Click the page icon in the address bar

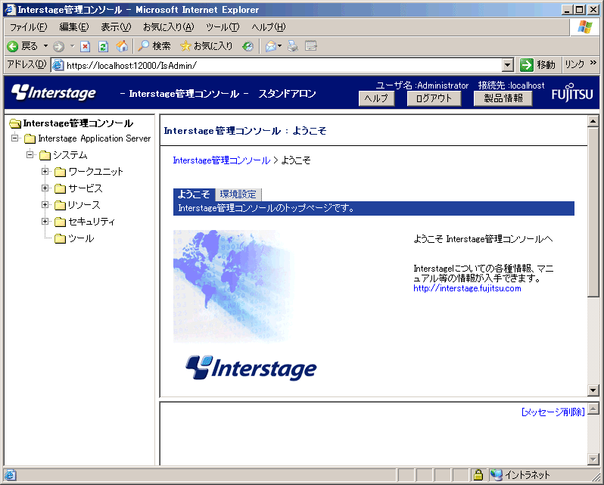point(58,65)
